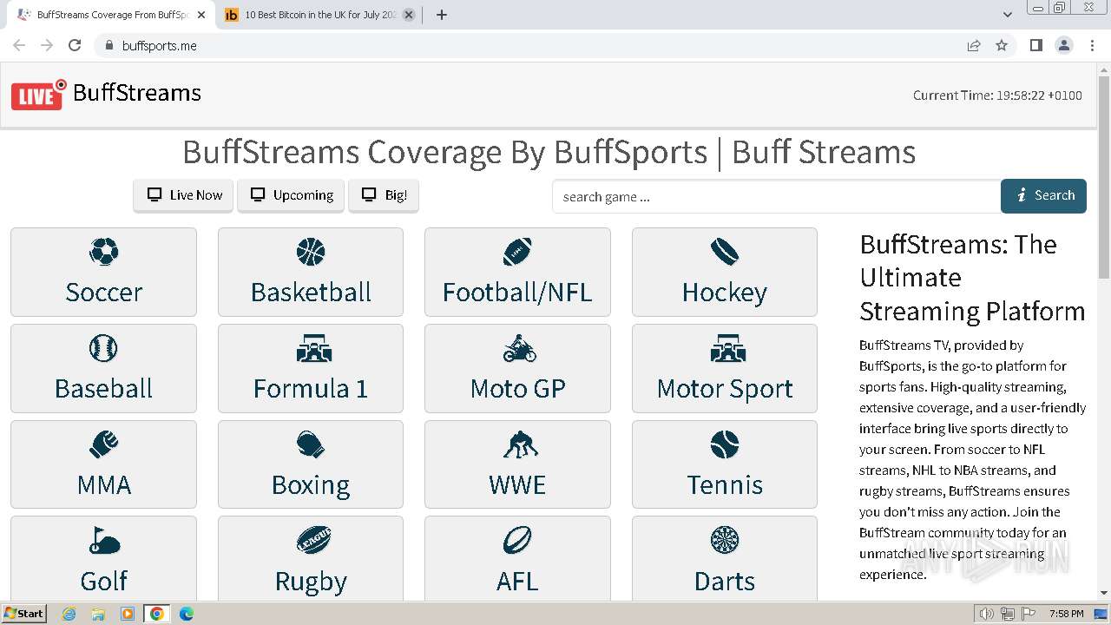
Task: Open the Basketball category card
Action: tap(311, 273)
